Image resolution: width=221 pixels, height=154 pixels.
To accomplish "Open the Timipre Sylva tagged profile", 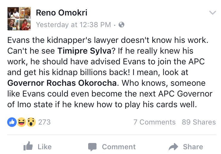I will [x=84, y=51].
